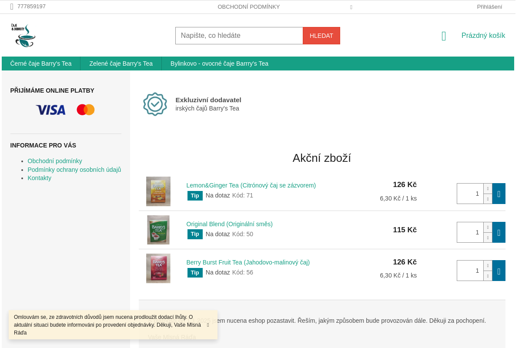
Task: Click the 115 Kč price
Action: click(x=405, y=230)
